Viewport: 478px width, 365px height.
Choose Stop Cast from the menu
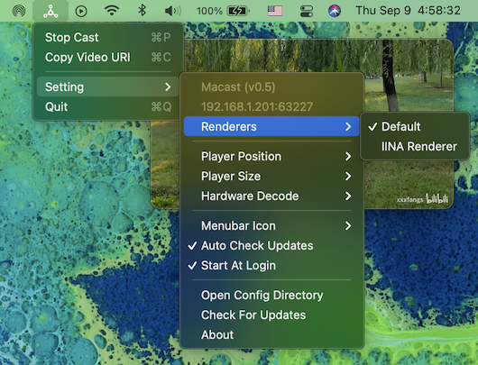(x=108, y=38)
